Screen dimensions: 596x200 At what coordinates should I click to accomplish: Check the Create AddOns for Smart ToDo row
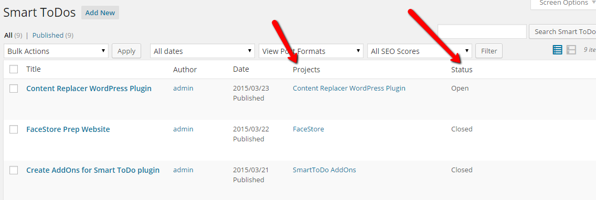14,170
